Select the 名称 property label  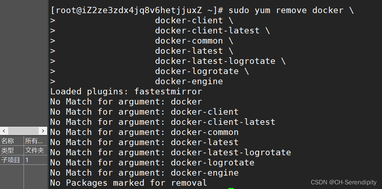(8, 141)
